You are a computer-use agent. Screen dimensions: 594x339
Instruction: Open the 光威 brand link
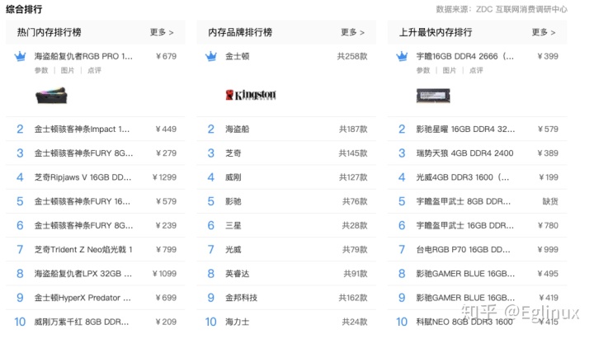[233, 250]
